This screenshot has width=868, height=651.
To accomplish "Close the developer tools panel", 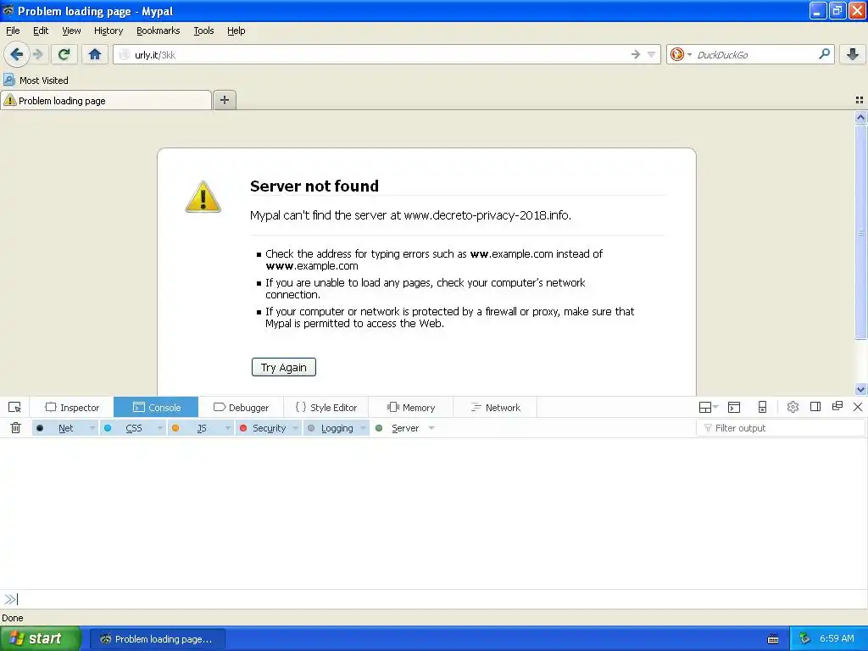I will [x=858, y=407].
